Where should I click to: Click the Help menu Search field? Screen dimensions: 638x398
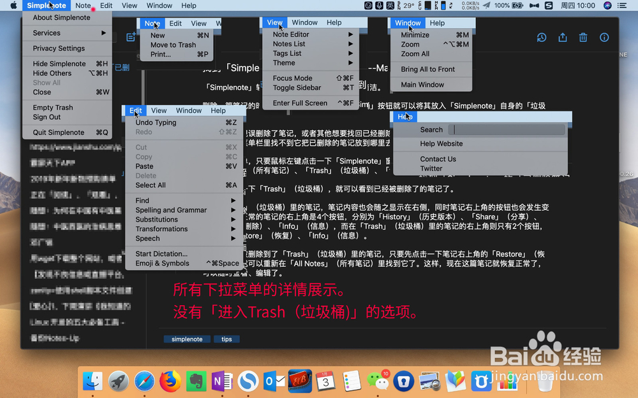(507, 129)
